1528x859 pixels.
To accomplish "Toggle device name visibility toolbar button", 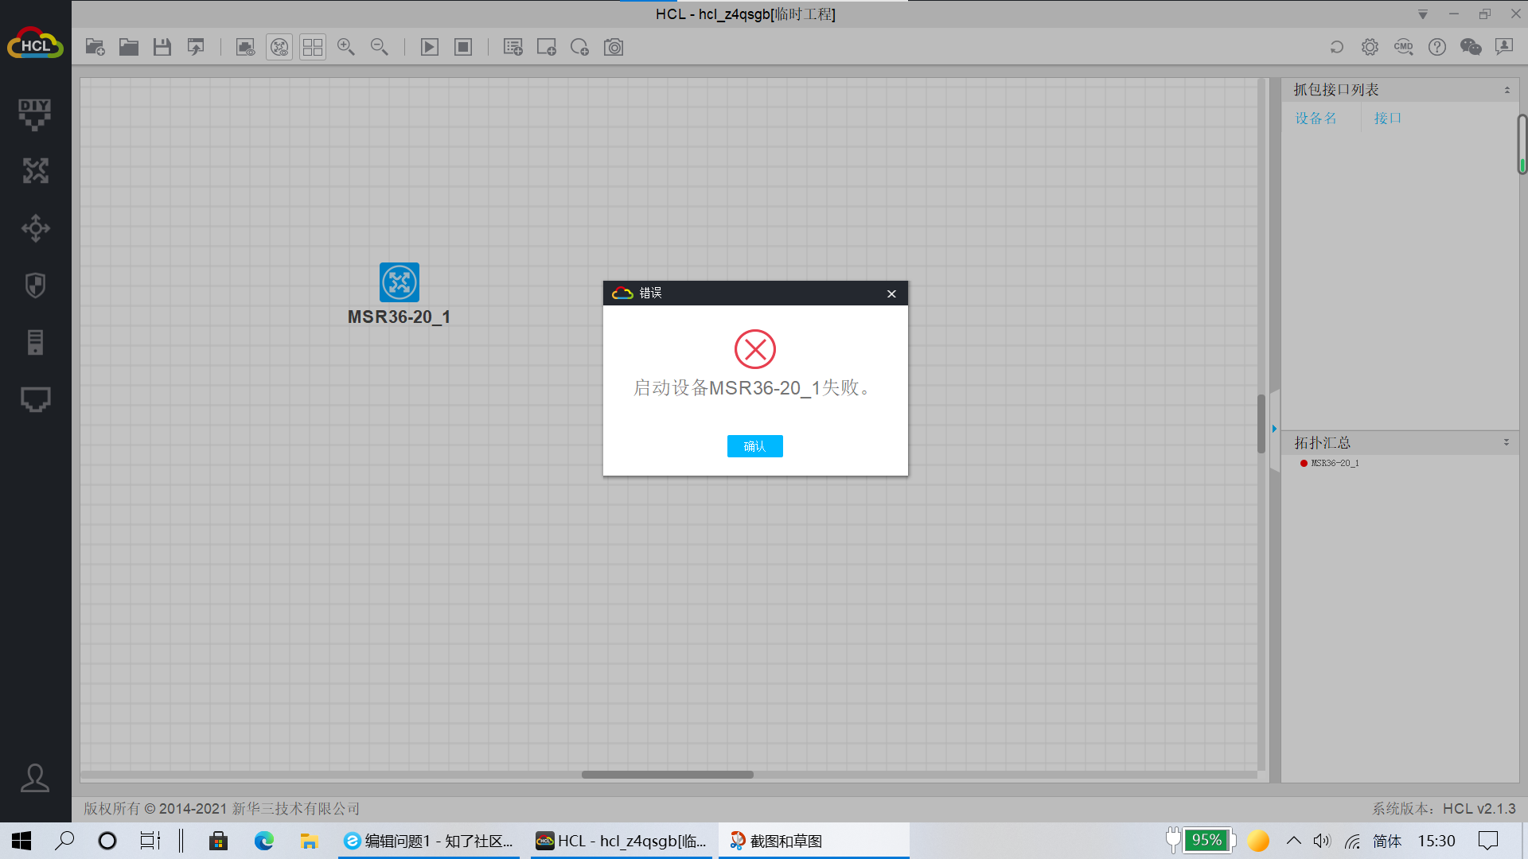I will (279, 47).
